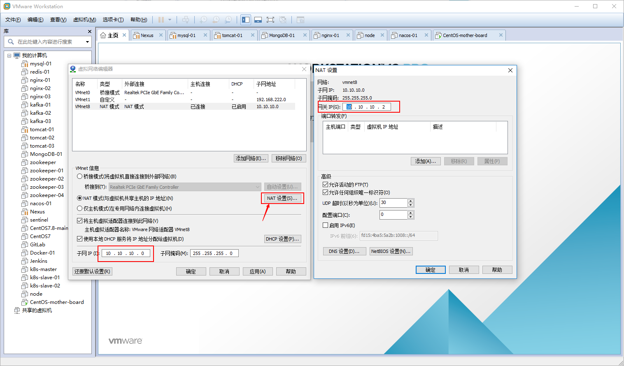
Task: Open the snapshot manager toolbar icon
Action: [x=228, y=20]
